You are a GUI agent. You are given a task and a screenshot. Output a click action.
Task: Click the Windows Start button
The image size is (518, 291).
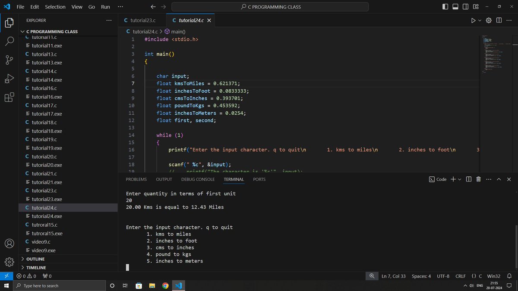[6, 286]
